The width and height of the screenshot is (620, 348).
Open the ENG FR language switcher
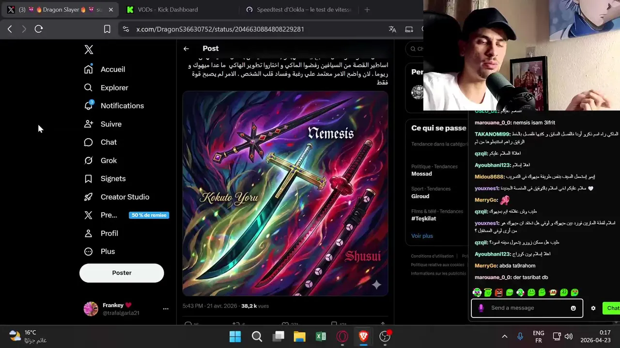click(x=538, y=336)
